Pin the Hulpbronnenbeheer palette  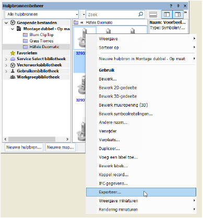pyautogui.click(x=178, y=6)
